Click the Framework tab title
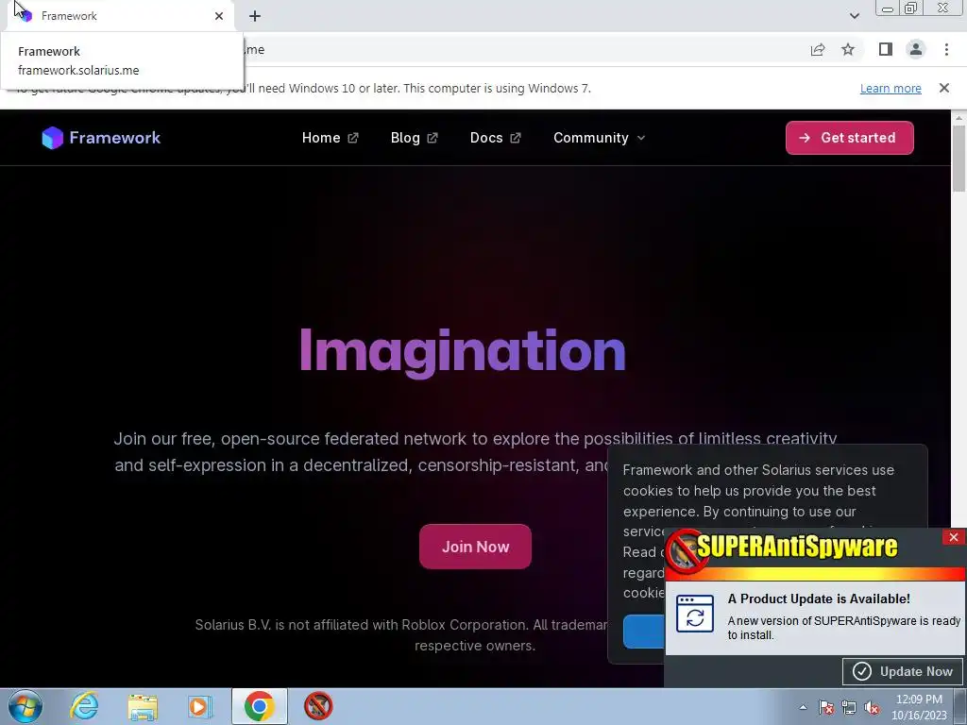Screen dimensions: 967x725 pos(69,16)
